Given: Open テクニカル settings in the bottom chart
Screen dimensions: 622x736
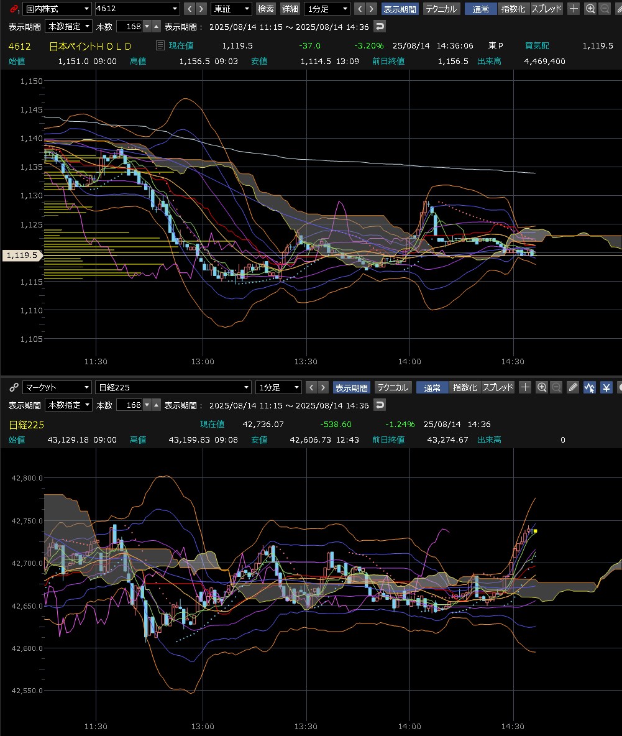Looking at the screenshot, I should [393, 388].
